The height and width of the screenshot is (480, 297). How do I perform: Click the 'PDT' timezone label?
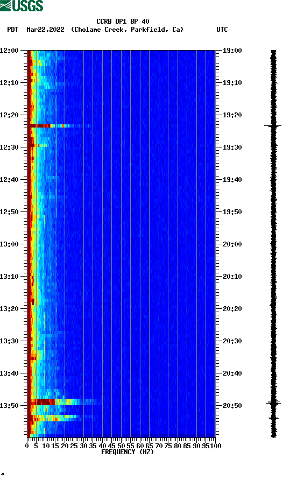[12, 30]
